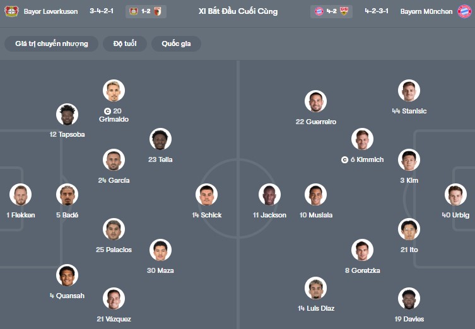Open the Bayern 4-2 last match result
This screenshot has width=475, height=329.
(x=331, y=11)
